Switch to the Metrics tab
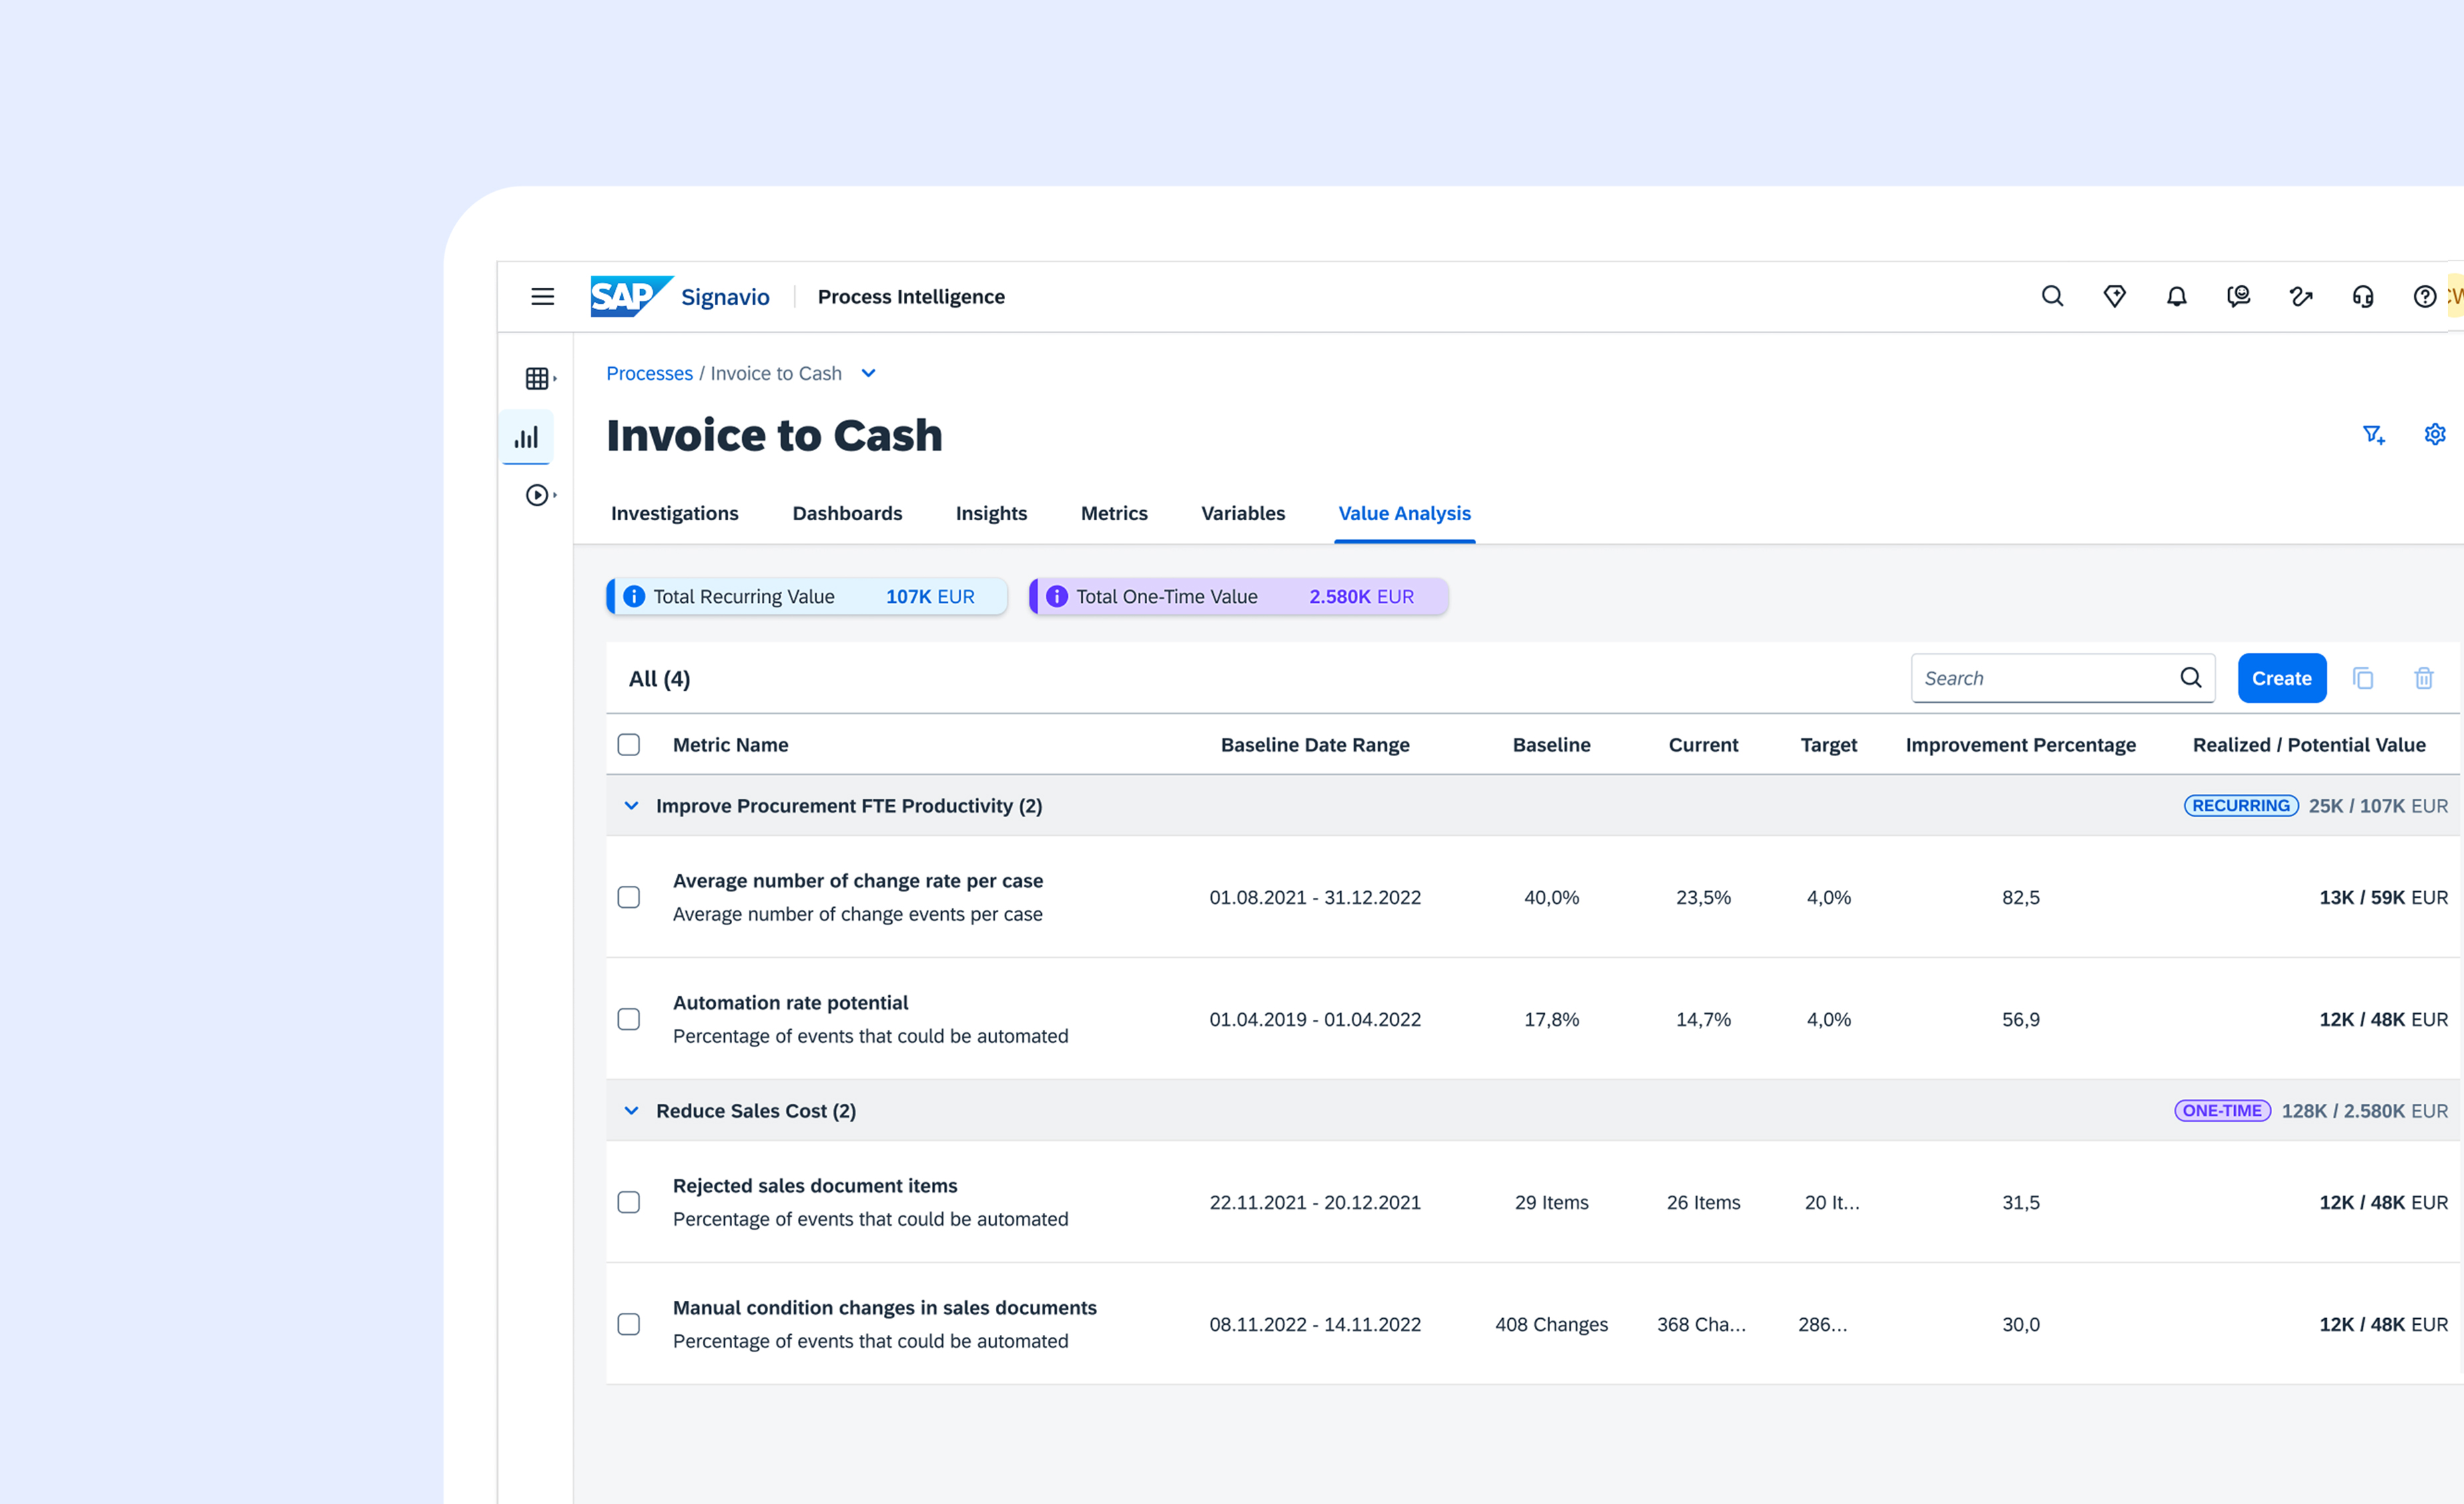2464x1504 pixels. tap(1114, 513)
